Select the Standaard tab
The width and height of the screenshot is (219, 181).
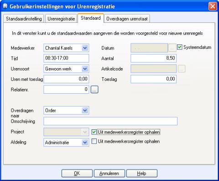click(x=91, y=18)
